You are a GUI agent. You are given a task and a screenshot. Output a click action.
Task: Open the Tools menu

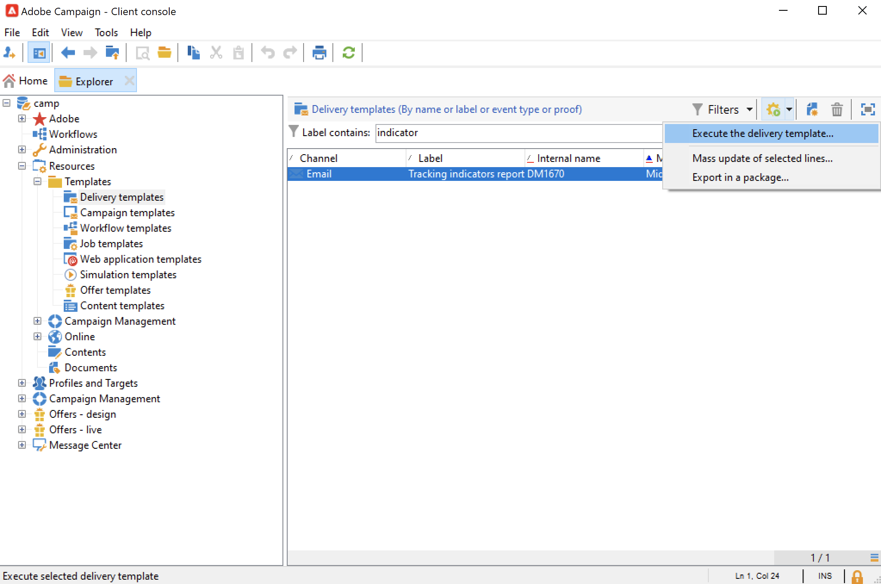coord(106,33)
